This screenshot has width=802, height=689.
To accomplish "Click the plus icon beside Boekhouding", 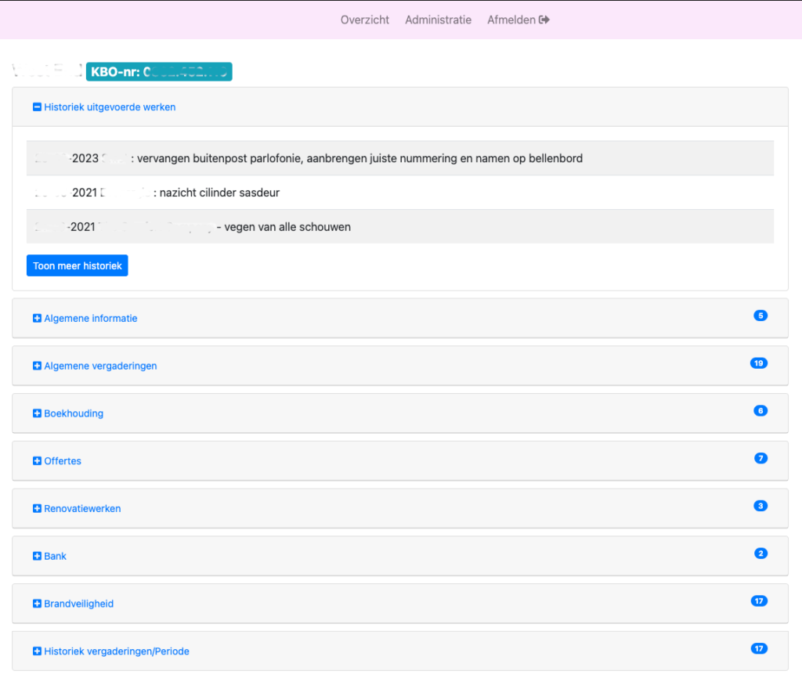I will [37, 413].
